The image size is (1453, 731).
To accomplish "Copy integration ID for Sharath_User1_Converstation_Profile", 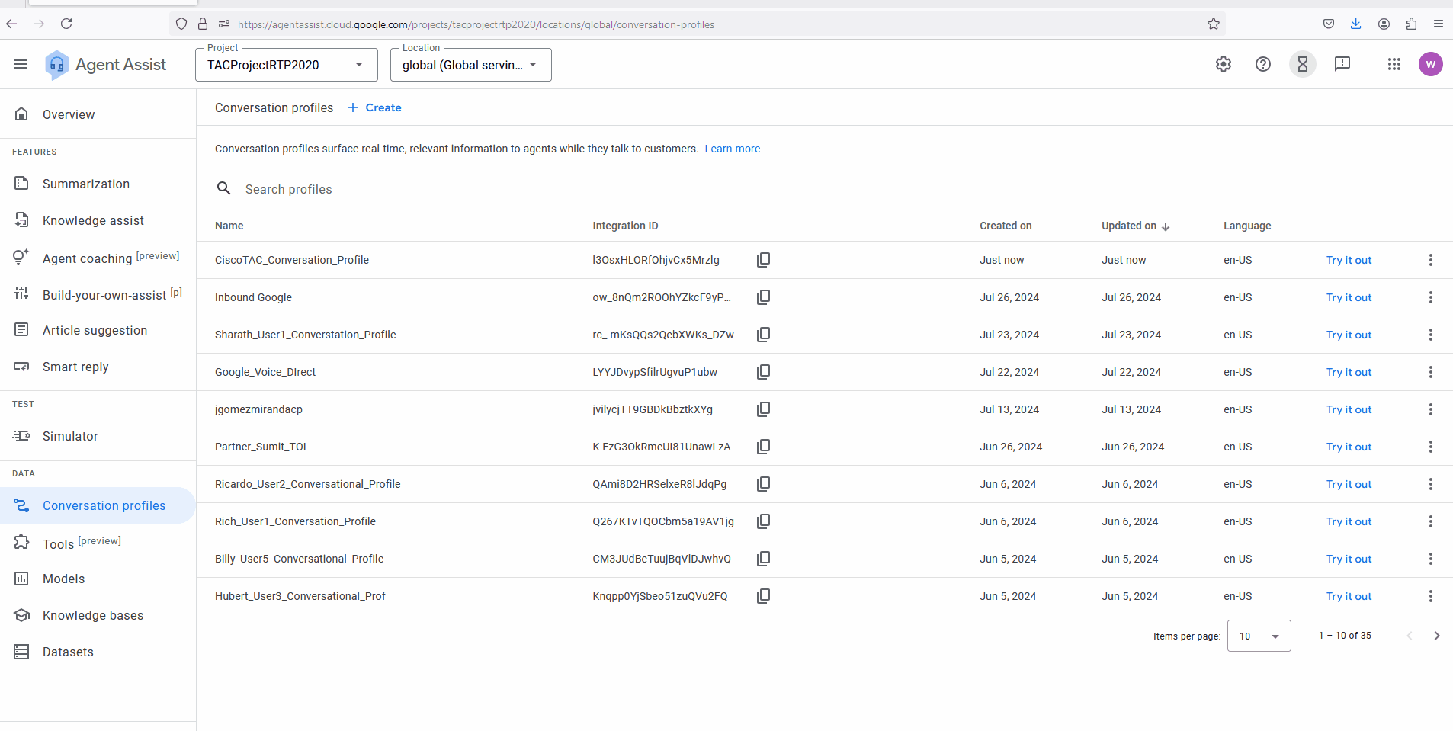I will (x=763, y=335).
